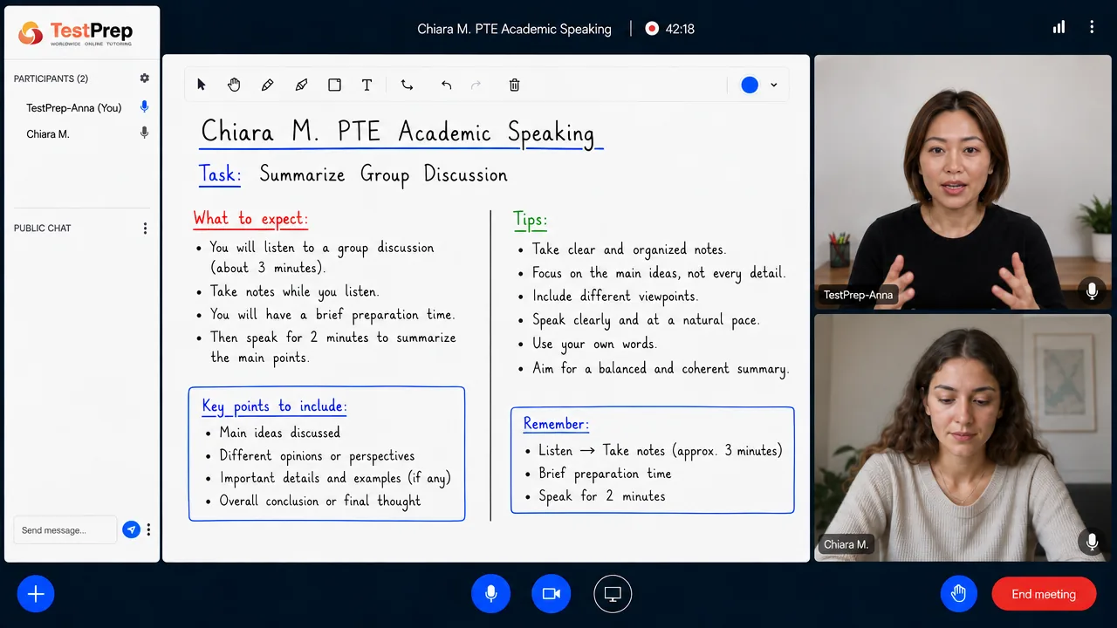
Task: Open the Public Chat options menu
Action: pos(145,229)
